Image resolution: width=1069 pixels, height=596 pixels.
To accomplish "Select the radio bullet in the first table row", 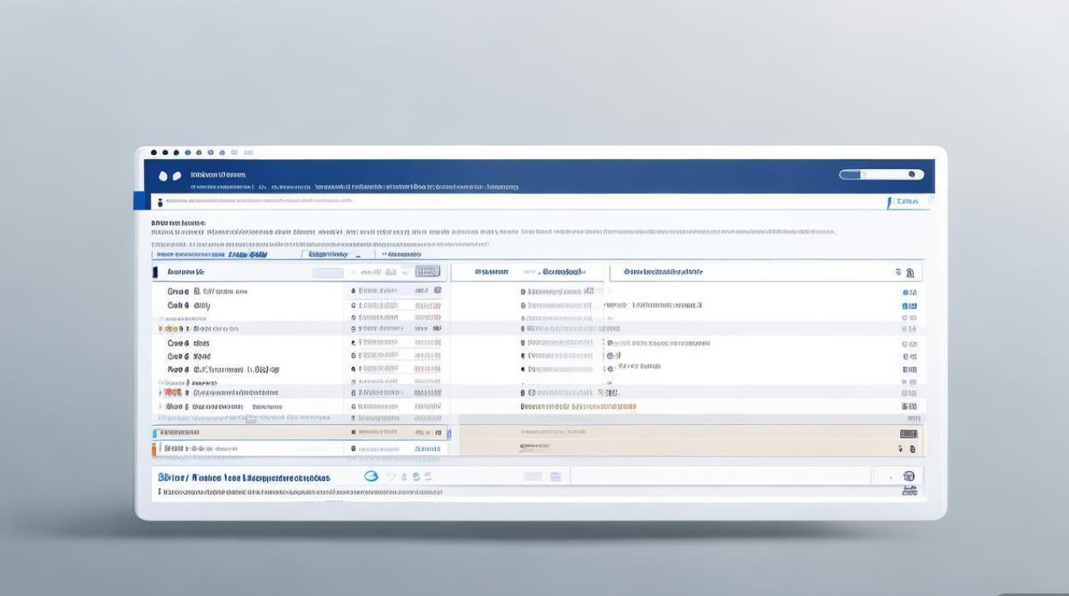I will click(x=354, y=292).
